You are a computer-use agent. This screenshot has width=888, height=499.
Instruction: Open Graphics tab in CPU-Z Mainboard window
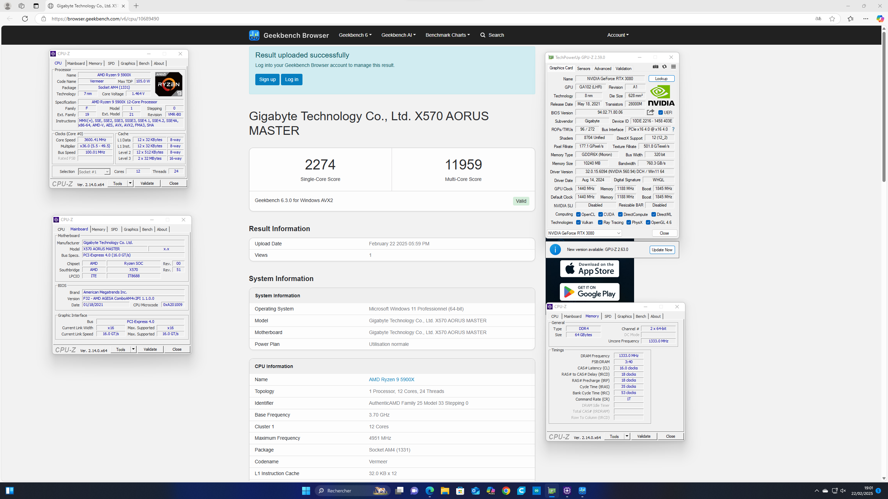pos(131,229)
